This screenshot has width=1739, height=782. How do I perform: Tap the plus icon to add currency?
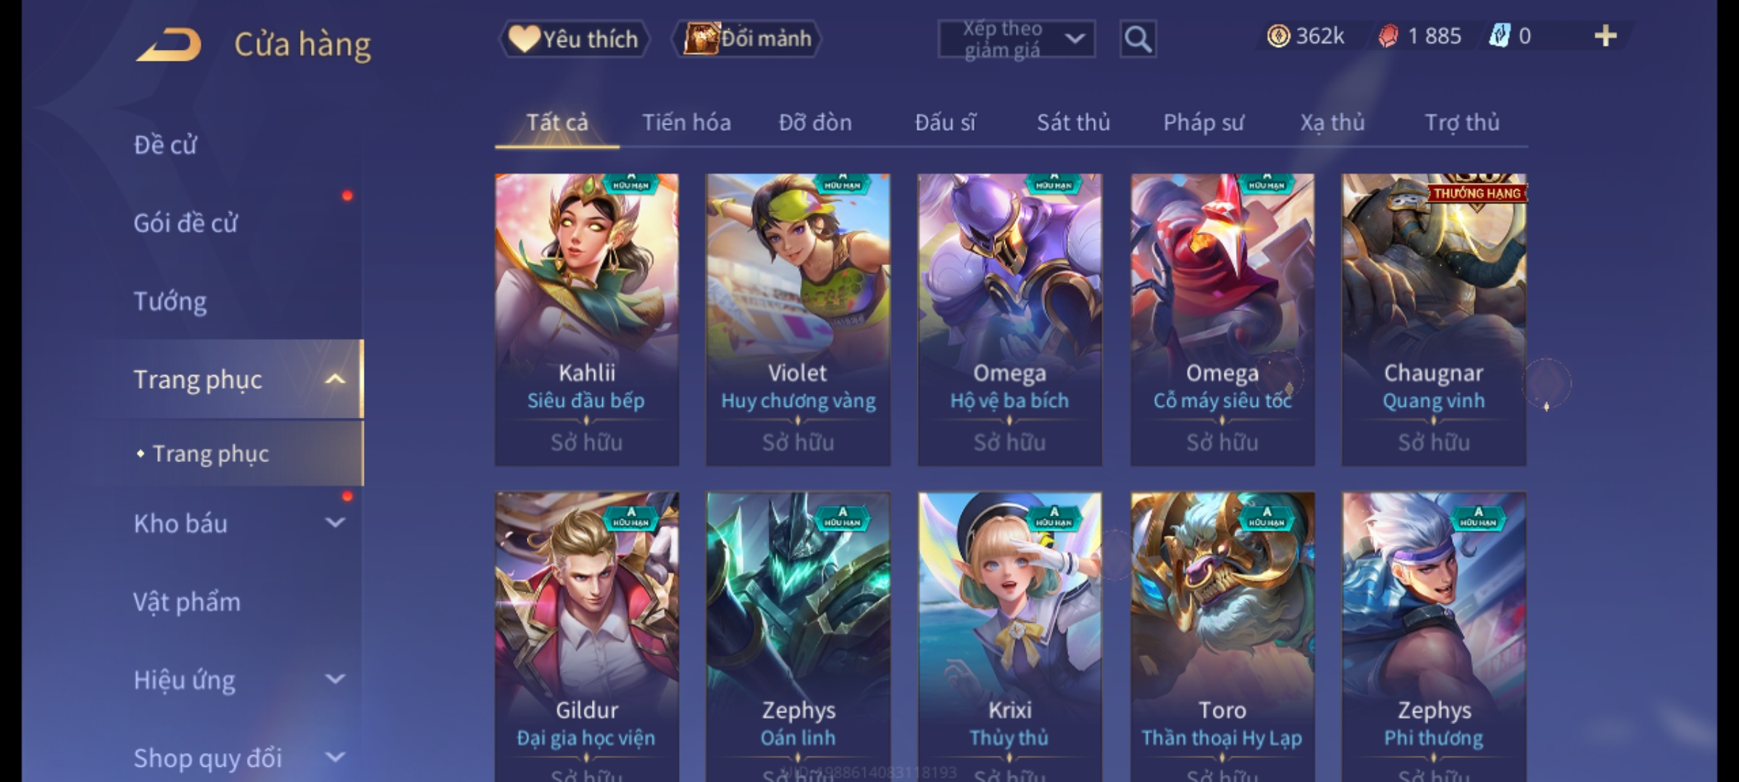(x=1606, y=35)
